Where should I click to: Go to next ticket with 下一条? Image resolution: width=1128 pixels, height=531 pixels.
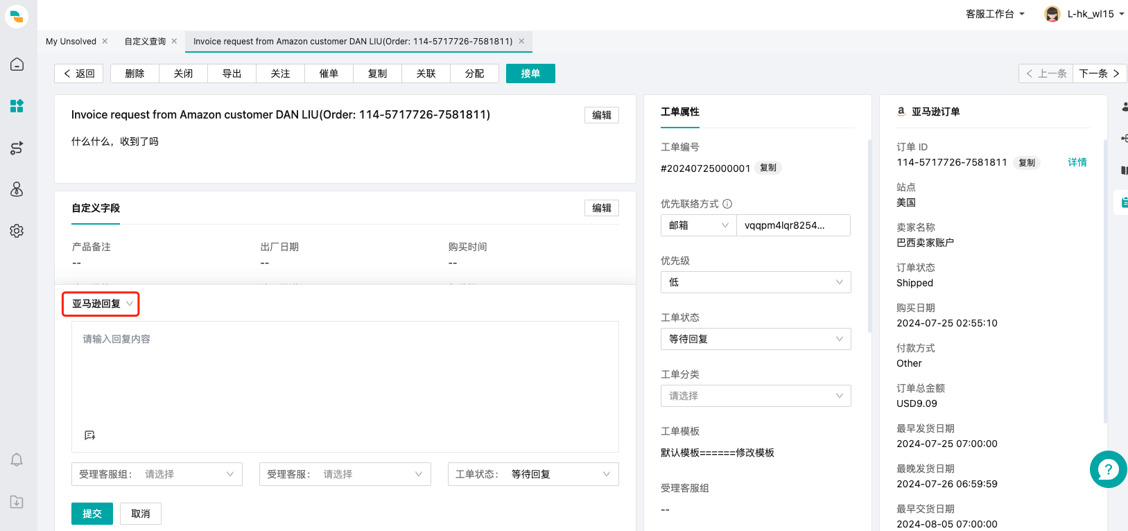click(1100, 73)
